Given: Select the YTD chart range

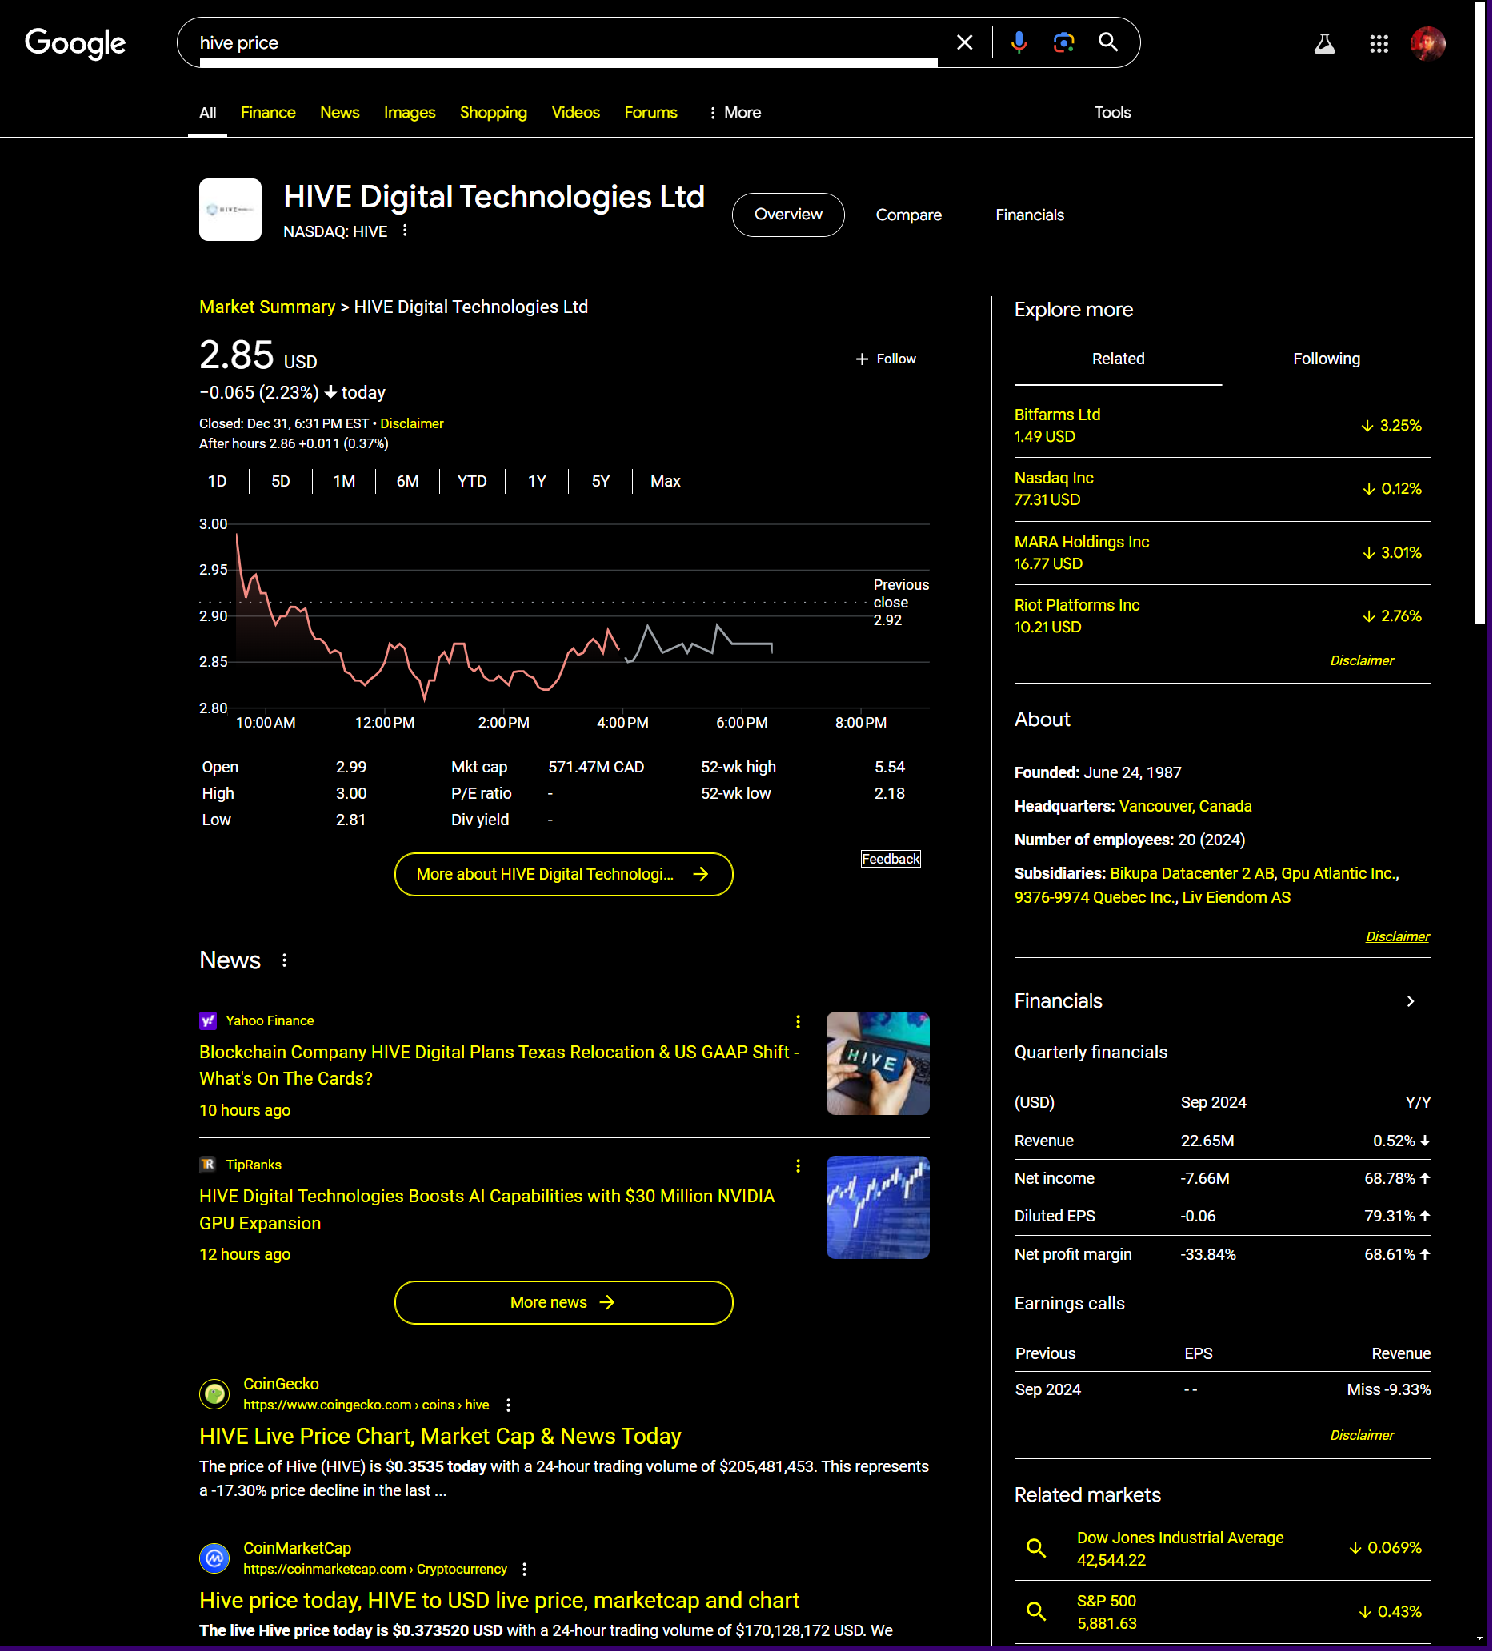Looking at the screenshot, I should [x=472, y=481].
